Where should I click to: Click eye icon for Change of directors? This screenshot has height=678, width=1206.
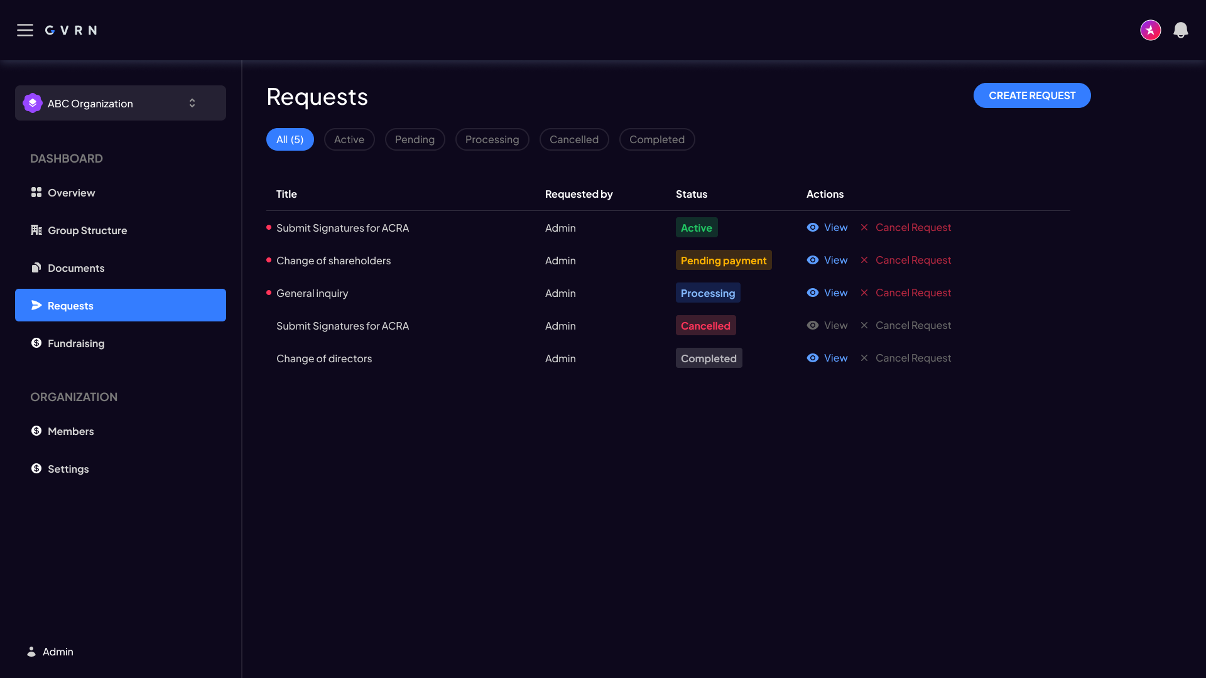(813, 358)
